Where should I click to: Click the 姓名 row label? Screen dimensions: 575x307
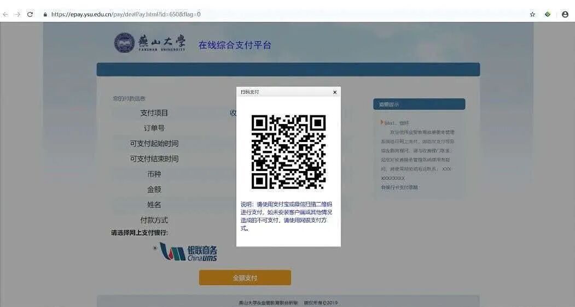pyautogui.click(x=154, y=205)
